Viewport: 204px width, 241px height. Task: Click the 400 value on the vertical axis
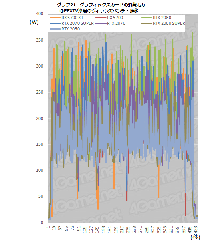pos(40,14)
